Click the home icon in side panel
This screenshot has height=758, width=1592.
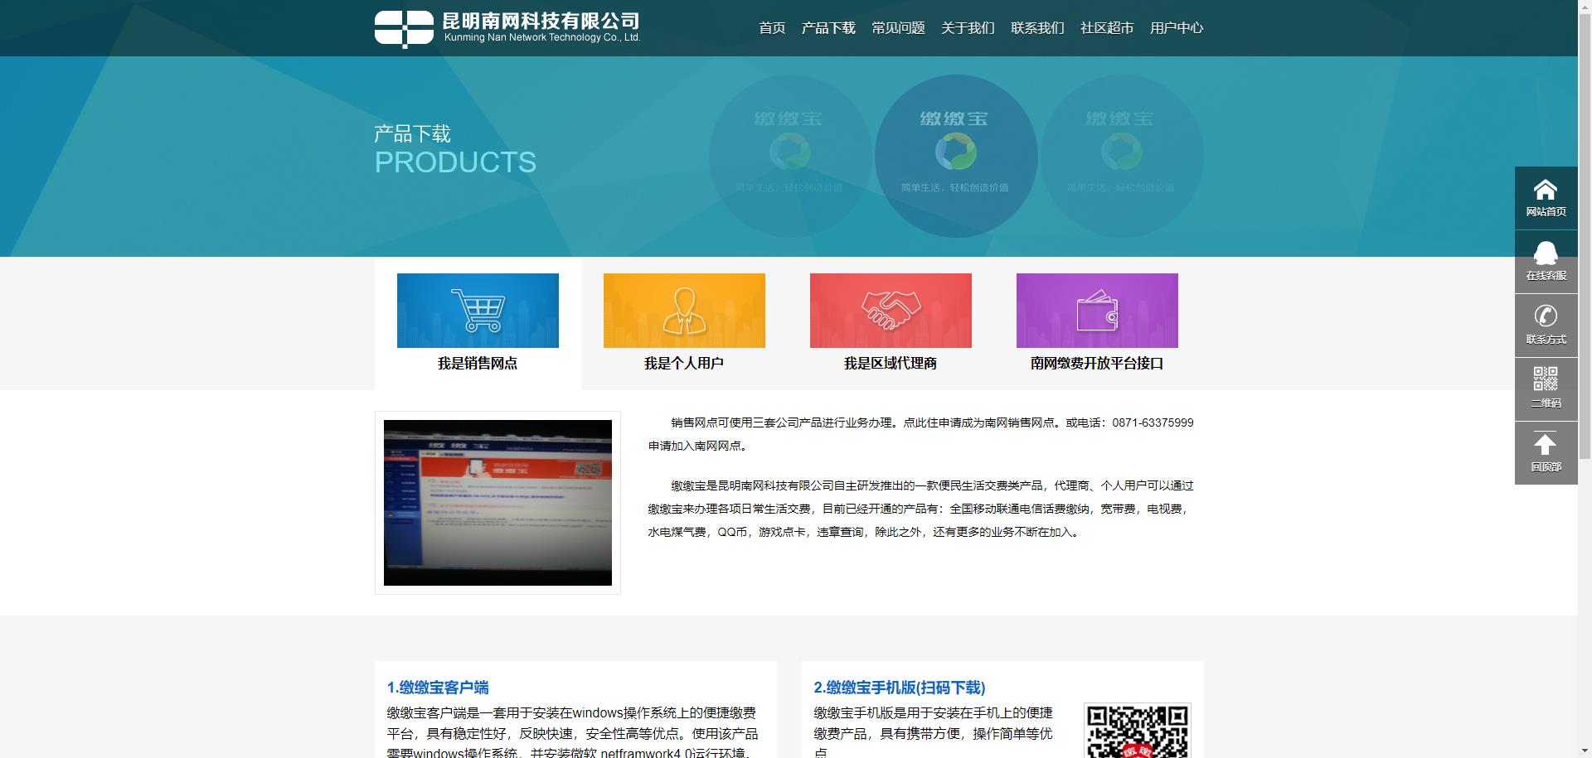tap(1545, 191)
